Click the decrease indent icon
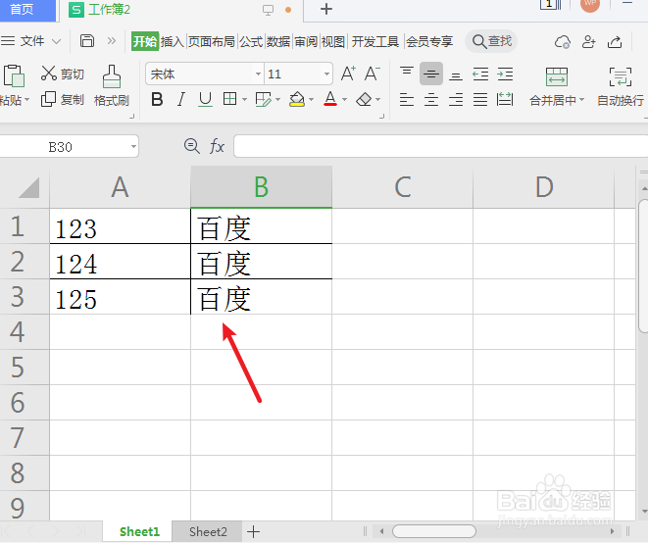648x543 pixels. point(480,74)
